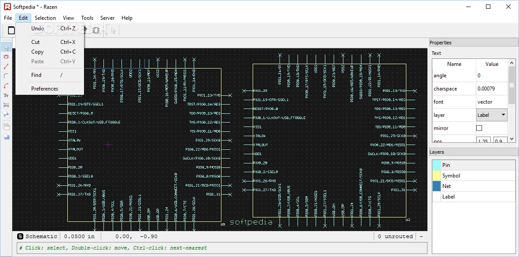
Task: Click the Pin layer cyan swatch
Action: pos(436,165)
